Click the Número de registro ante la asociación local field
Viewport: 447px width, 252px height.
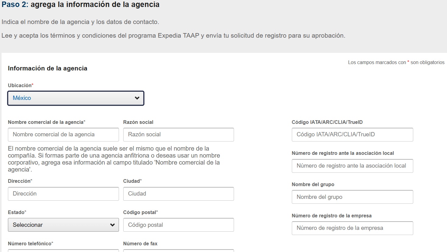[x=352, y=166]
